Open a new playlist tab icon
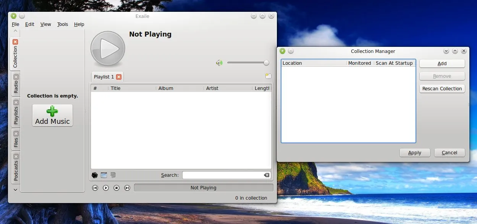 pos(268,76)
